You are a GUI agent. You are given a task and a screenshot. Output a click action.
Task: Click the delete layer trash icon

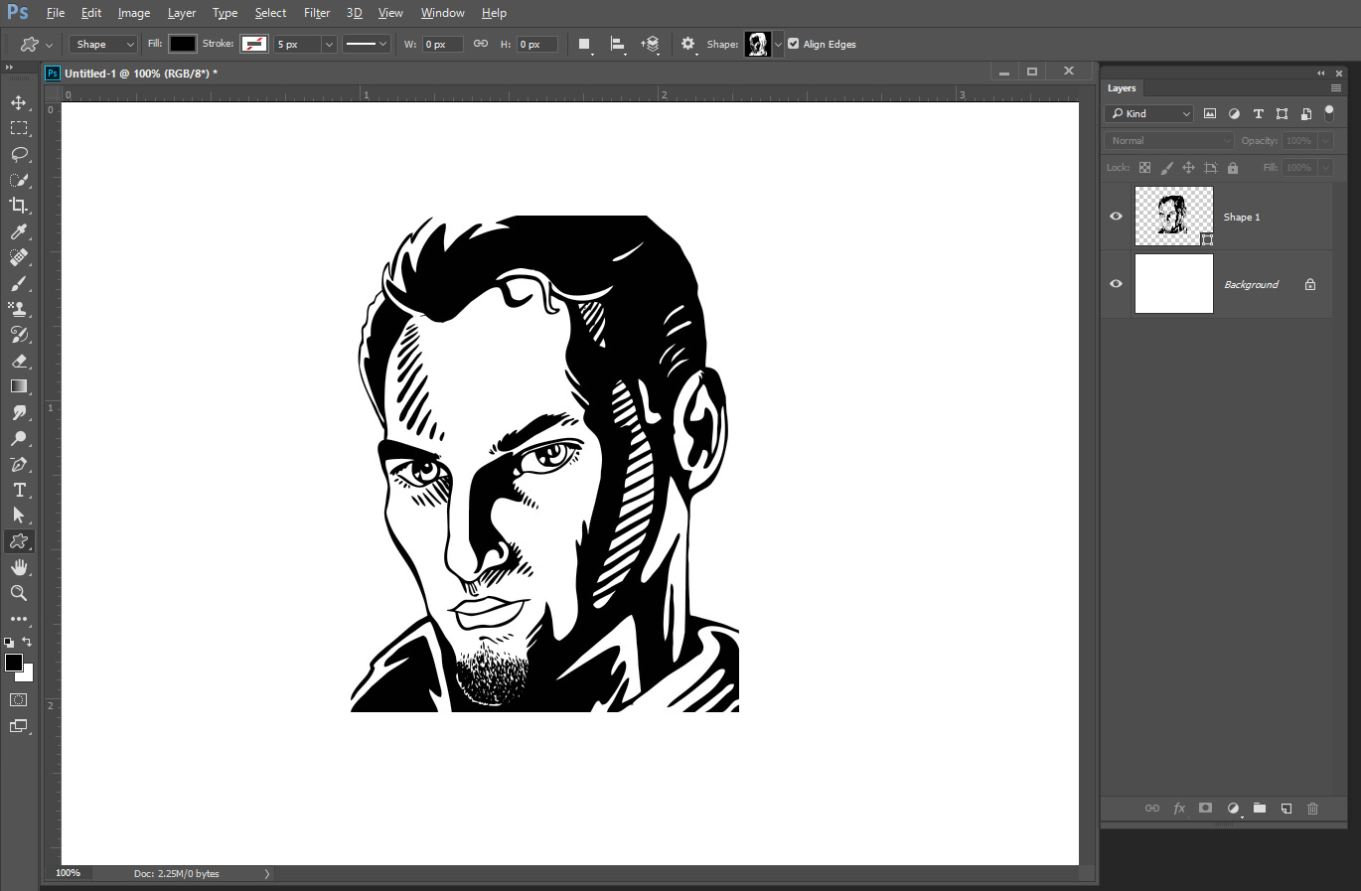(1312, 809)
